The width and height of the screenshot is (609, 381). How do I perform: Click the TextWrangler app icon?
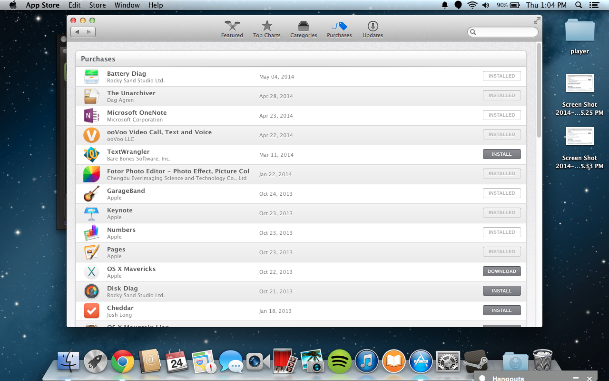pyautogui.click(x=91, y=154)
